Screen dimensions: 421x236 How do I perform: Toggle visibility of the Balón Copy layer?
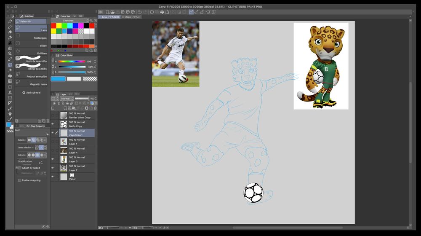(53, 124)
